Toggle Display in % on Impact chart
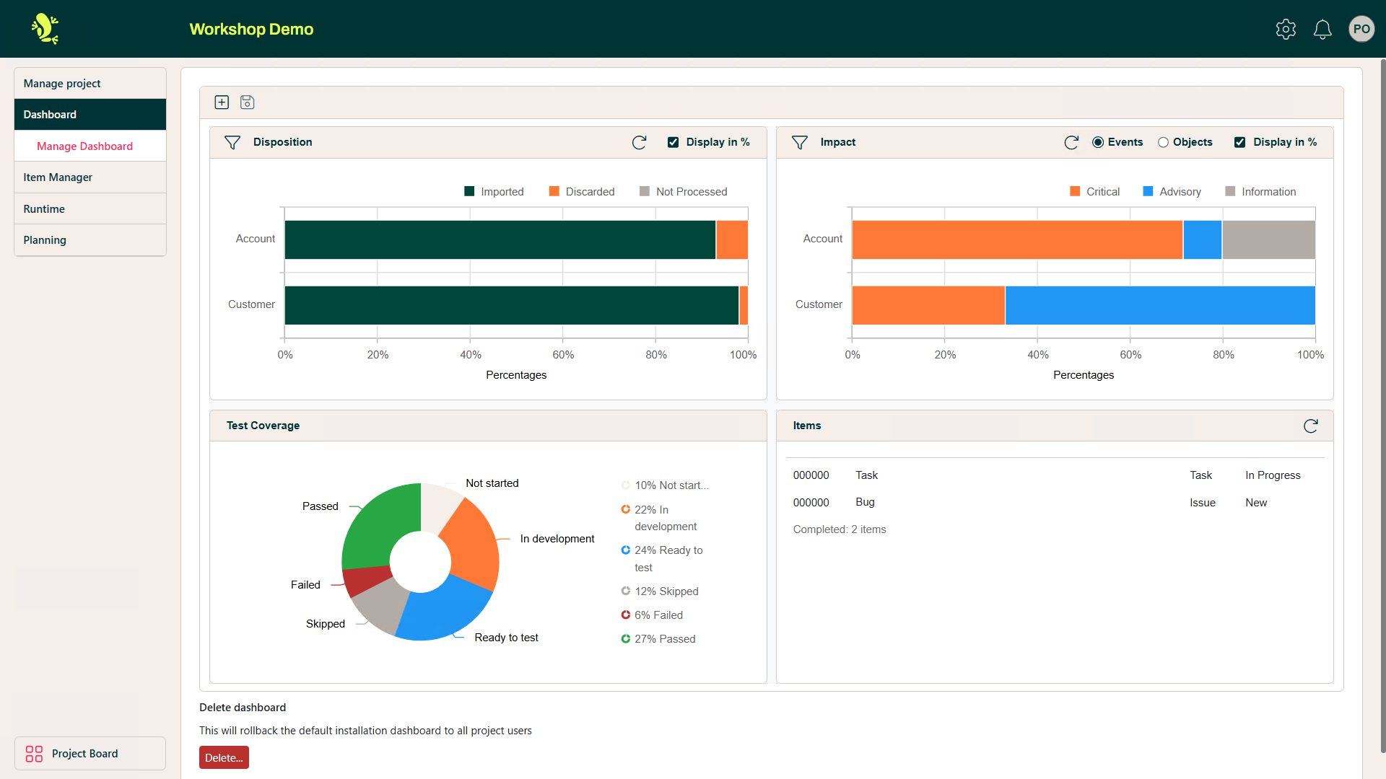Screen dimensions: 1386x779 (1240, 142)
